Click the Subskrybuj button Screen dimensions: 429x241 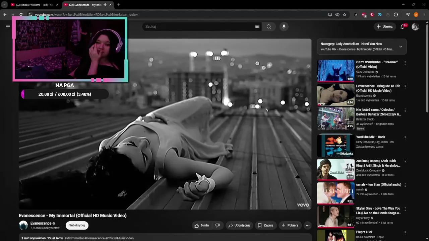point(77,225)
